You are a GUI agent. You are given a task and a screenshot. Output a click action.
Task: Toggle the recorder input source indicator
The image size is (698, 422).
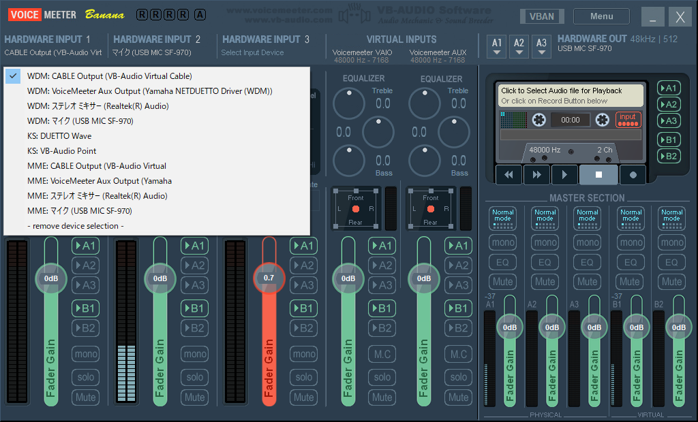tap(628, 120)
